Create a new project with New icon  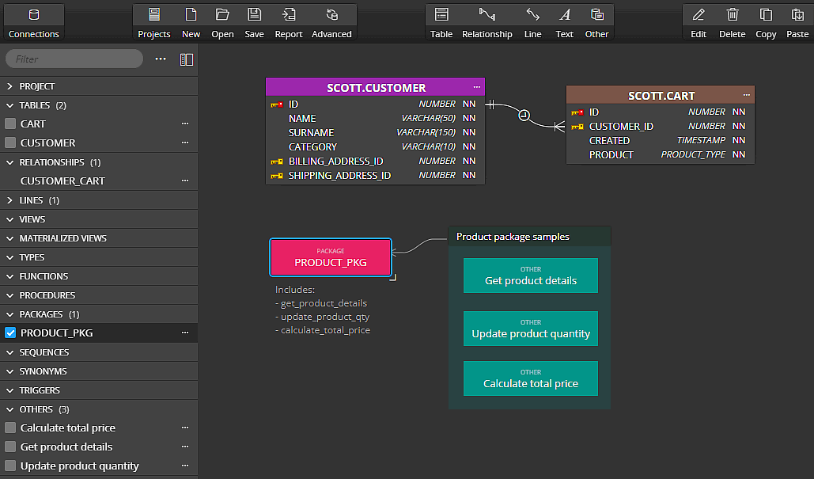pos(191,21)
